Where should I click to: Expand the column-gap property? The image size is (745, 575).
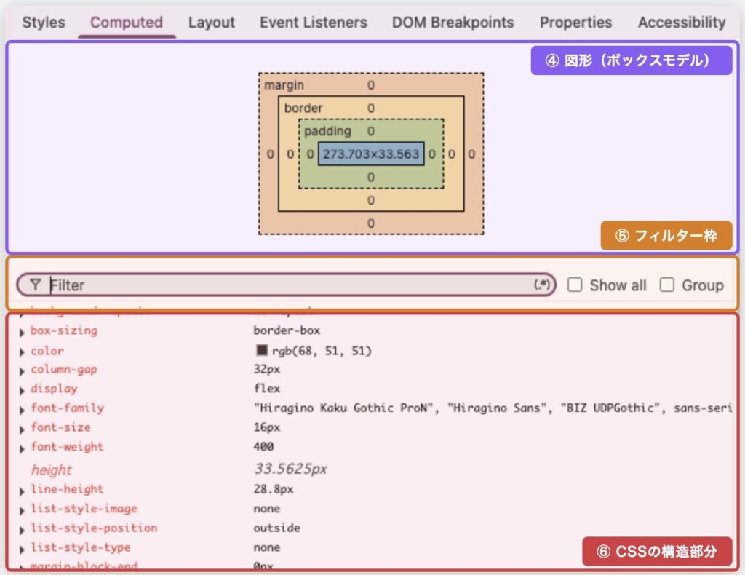[22, 372]
